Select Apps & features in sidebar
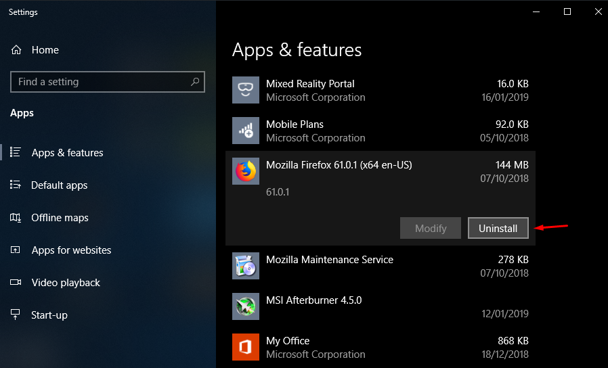 [68, 153]
